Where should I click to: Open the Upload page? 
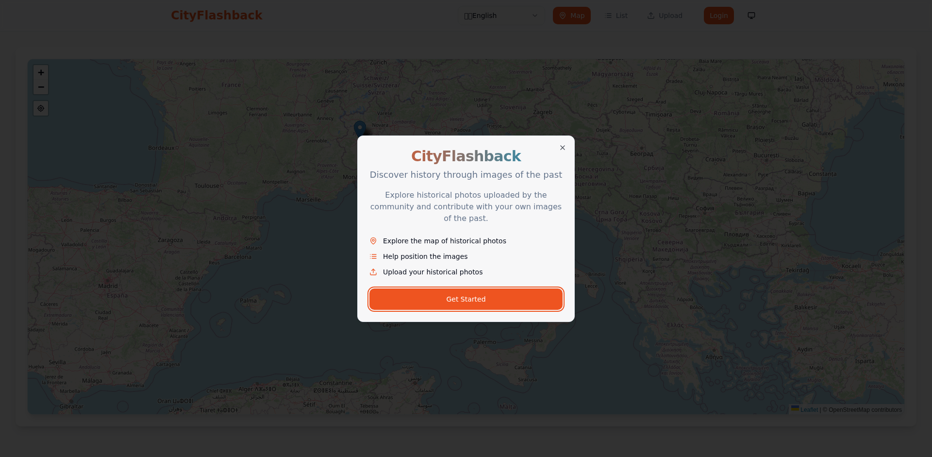click(665, 16)
